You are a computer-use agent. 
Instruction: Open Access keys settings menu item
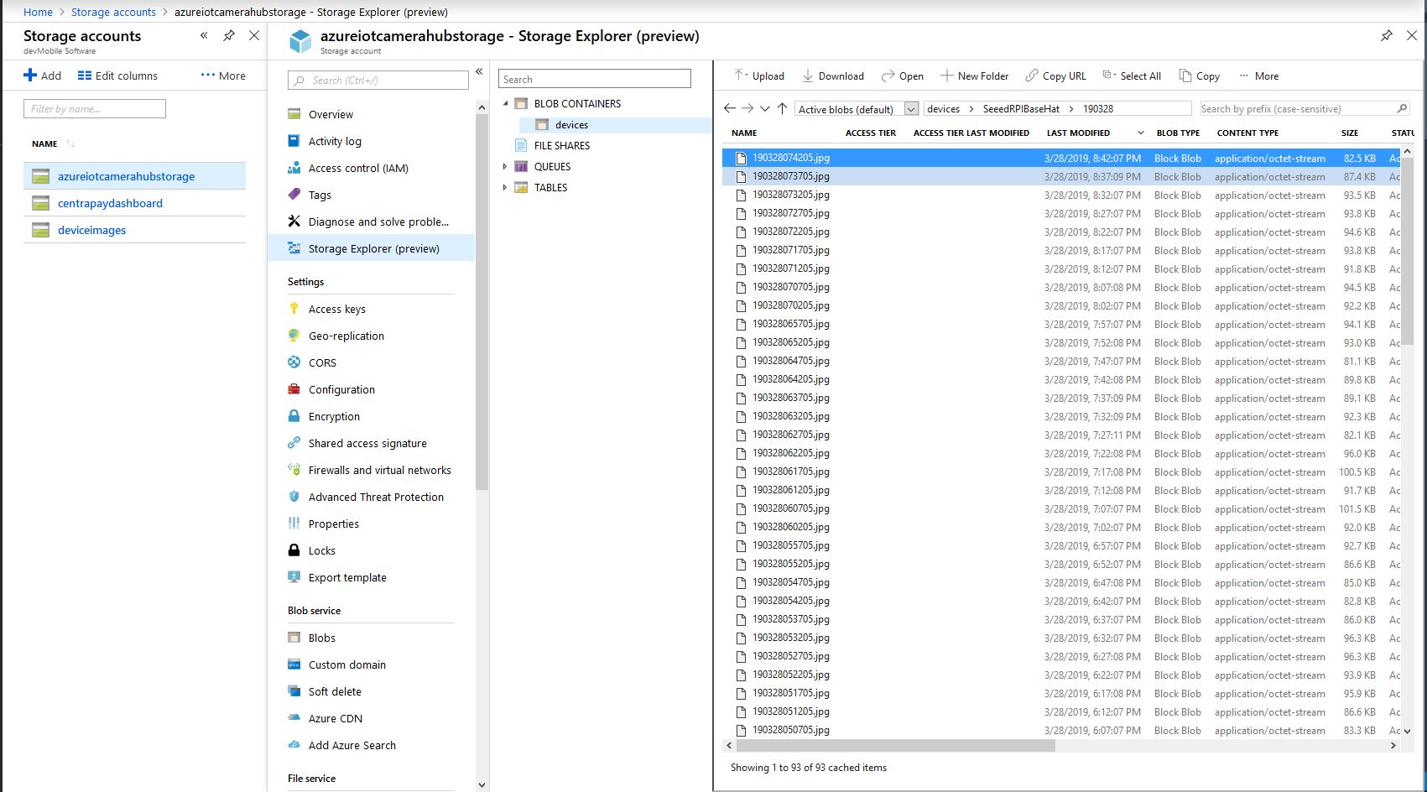pyautogui.click(x=336, y=309)
